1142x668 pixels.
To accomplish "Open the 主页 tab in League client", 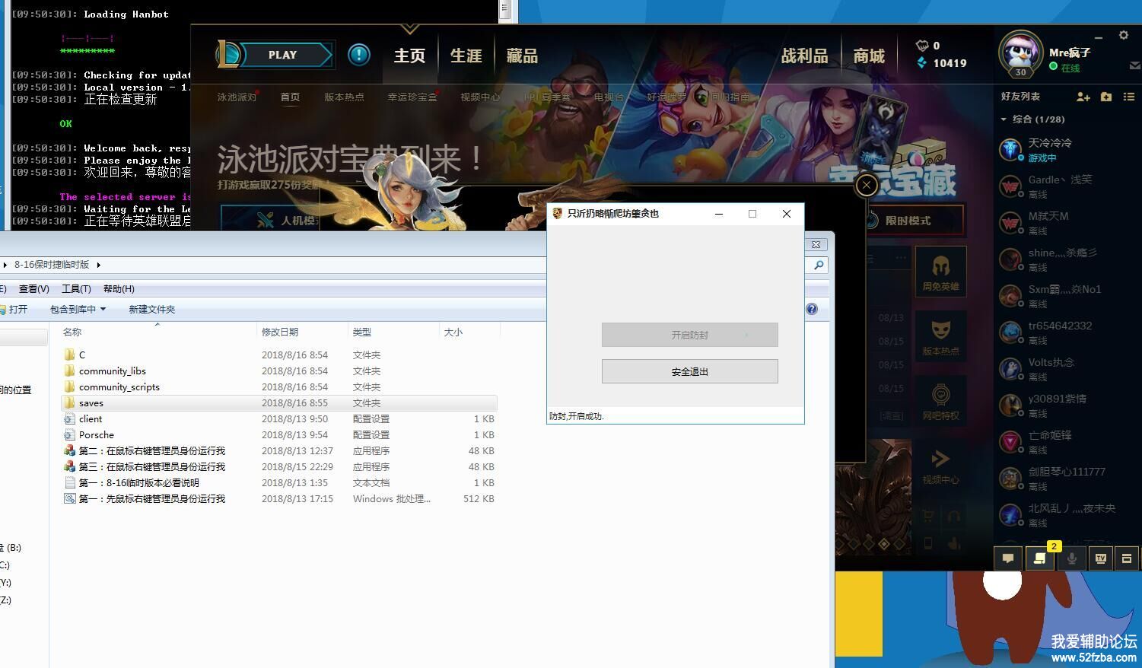I will (x=409, y=56).
